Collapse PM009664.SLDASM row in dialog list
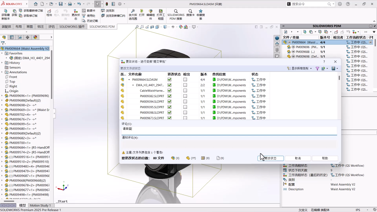 point(129,80)
